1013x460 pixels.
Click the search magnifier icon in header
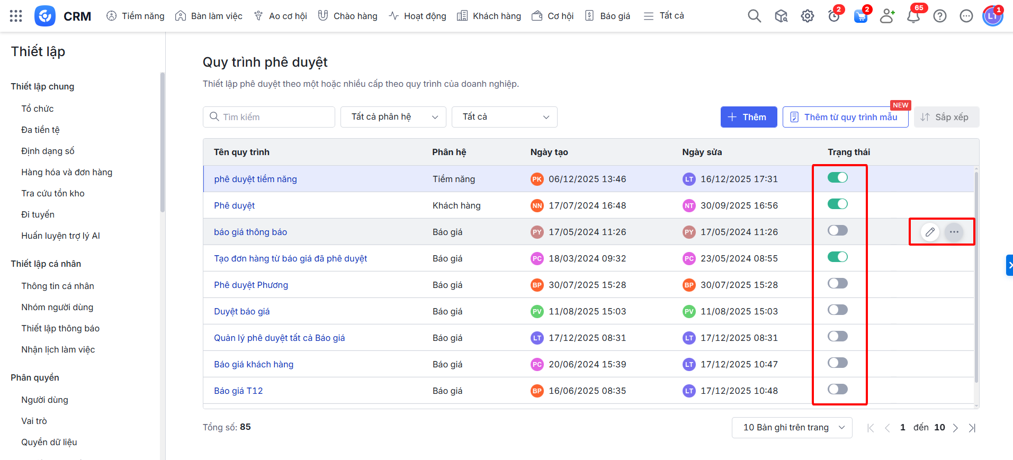point(754,16)
